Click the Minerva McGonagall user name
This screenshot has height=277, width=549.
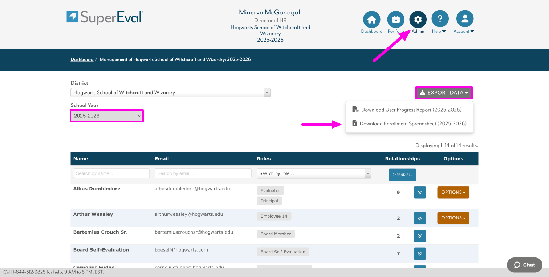coord(271,12)
